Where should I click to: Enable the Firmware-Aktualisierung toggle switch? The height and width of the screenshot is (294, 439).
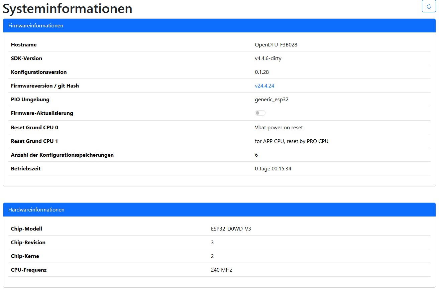coord(260,113)
